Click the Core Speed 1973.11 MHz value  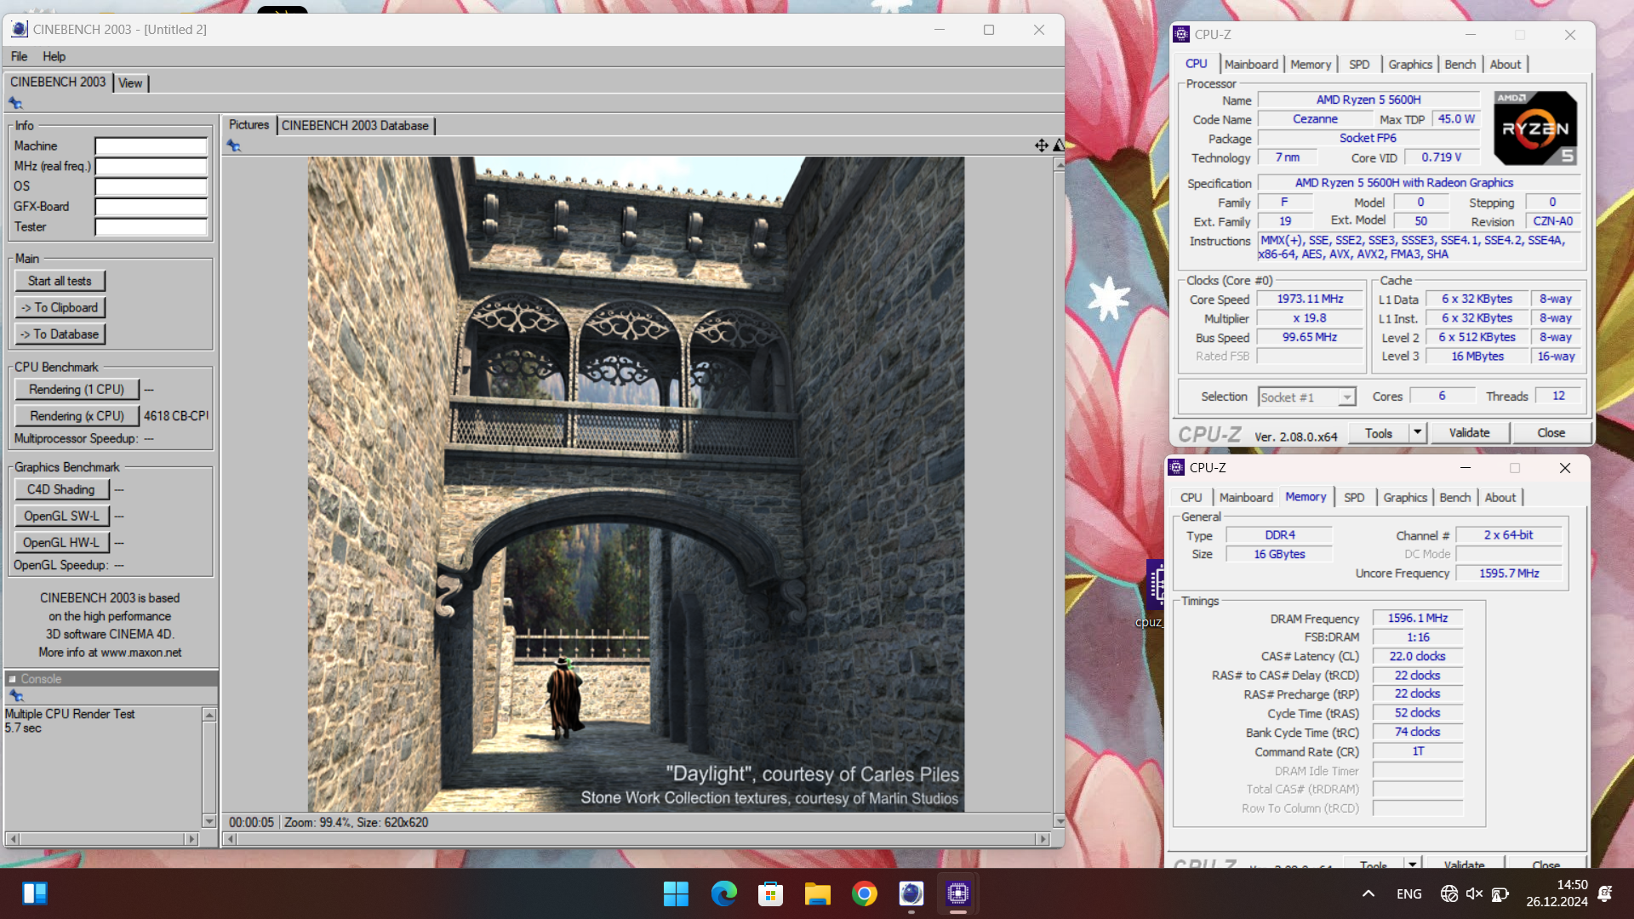tap(1310, 300)
